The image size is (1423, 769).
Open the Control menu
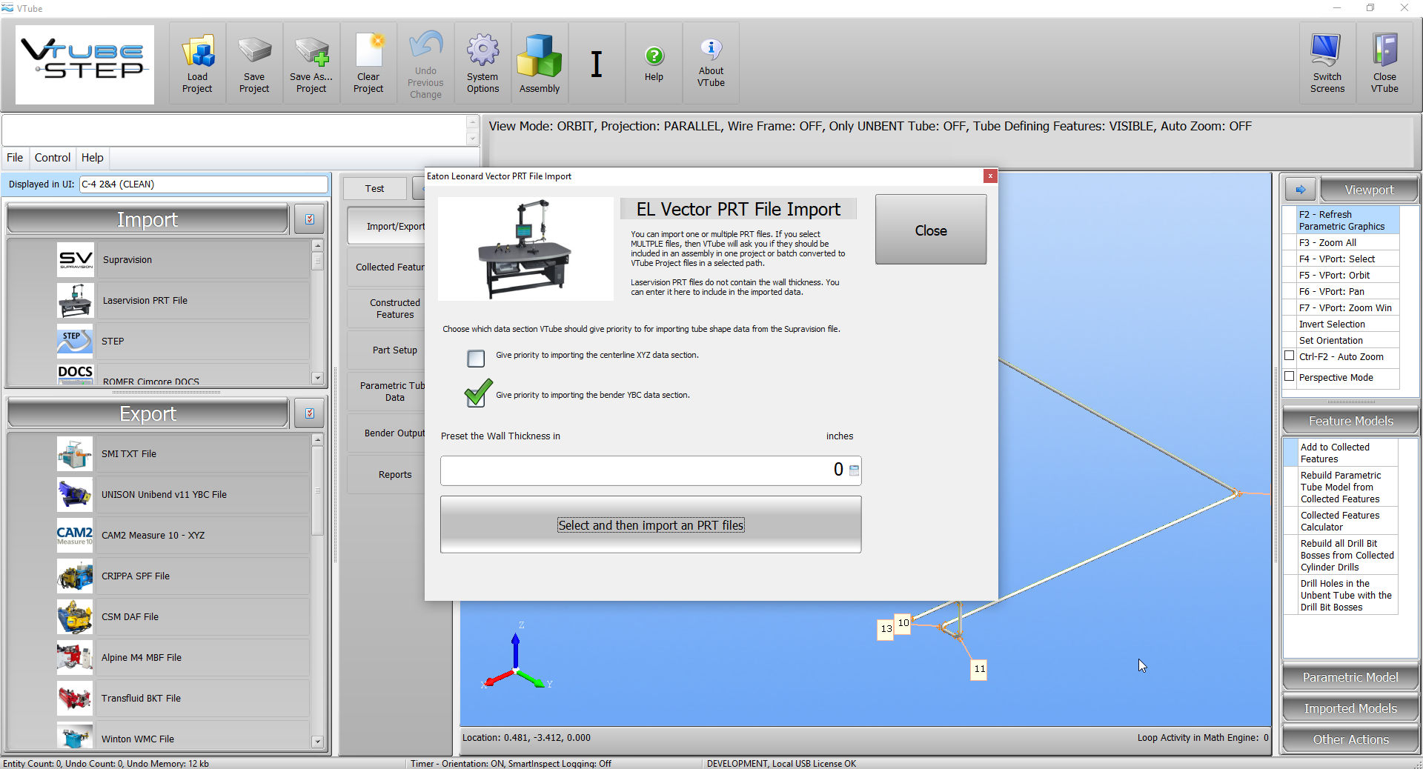click(53, 158)
